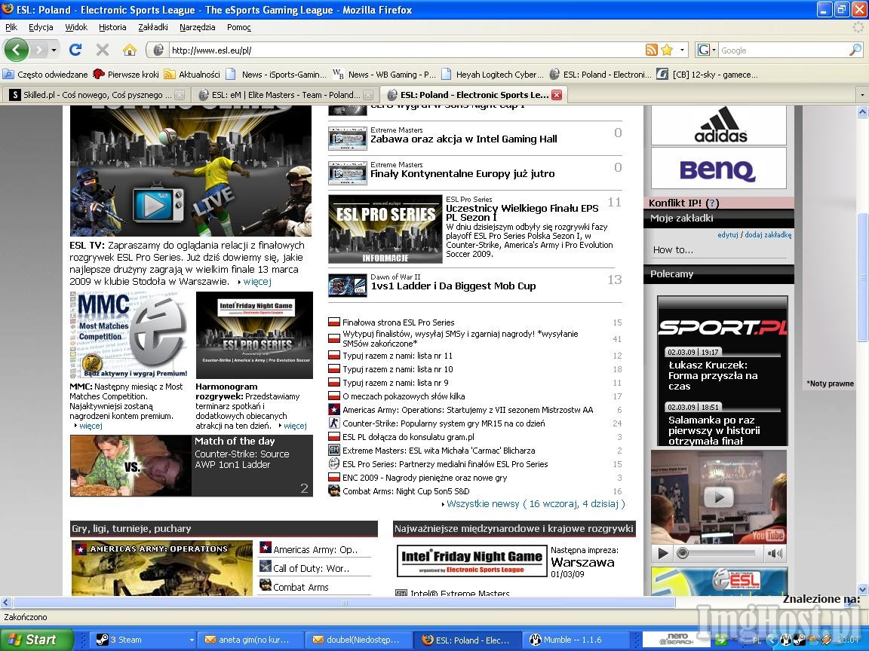869x651 pixels.
Task: Open the Intel Friday Night Game logo
Action: (472, 561)
